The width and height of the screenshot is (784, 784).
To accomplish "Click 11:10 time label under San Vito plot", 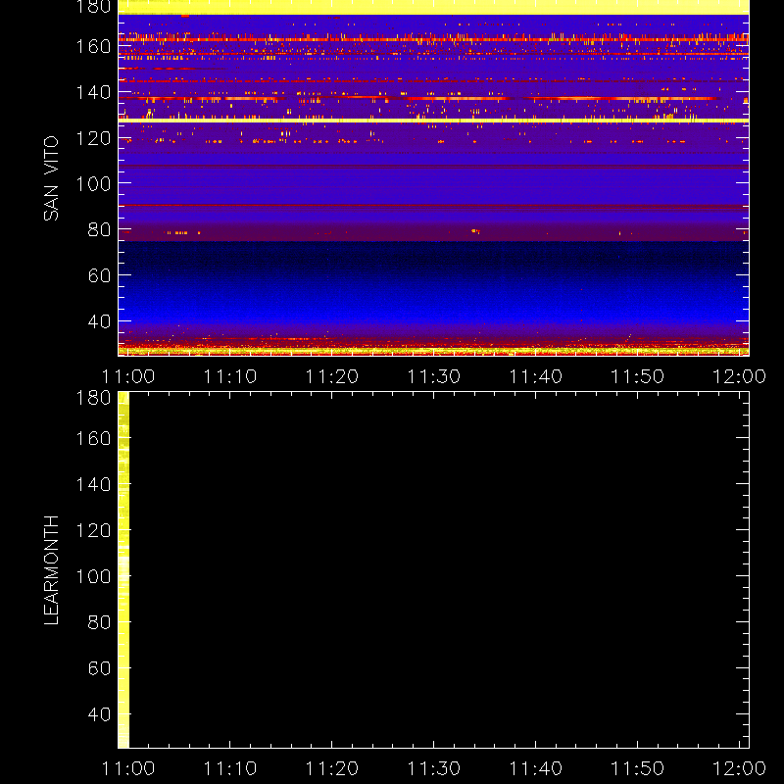I will 230,376.
